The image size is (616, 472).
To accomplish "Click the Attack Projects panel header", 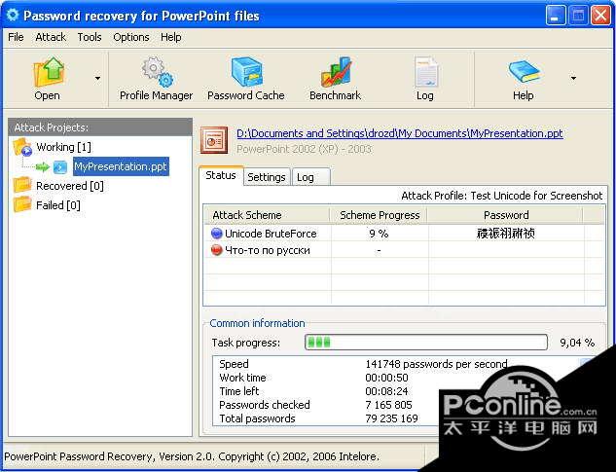I will (x=100, y=127).
